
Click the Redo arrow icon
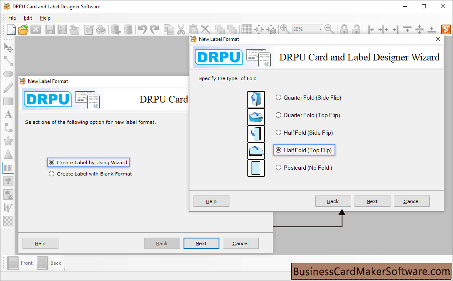(x=155, y=29)
